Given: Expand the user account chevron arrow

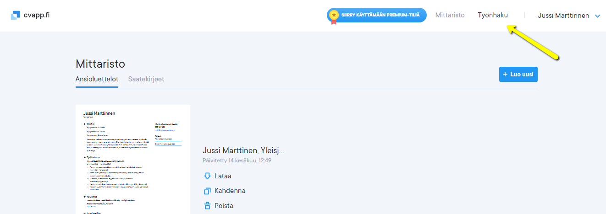Looking at the screenshot, I should [597, 16].
